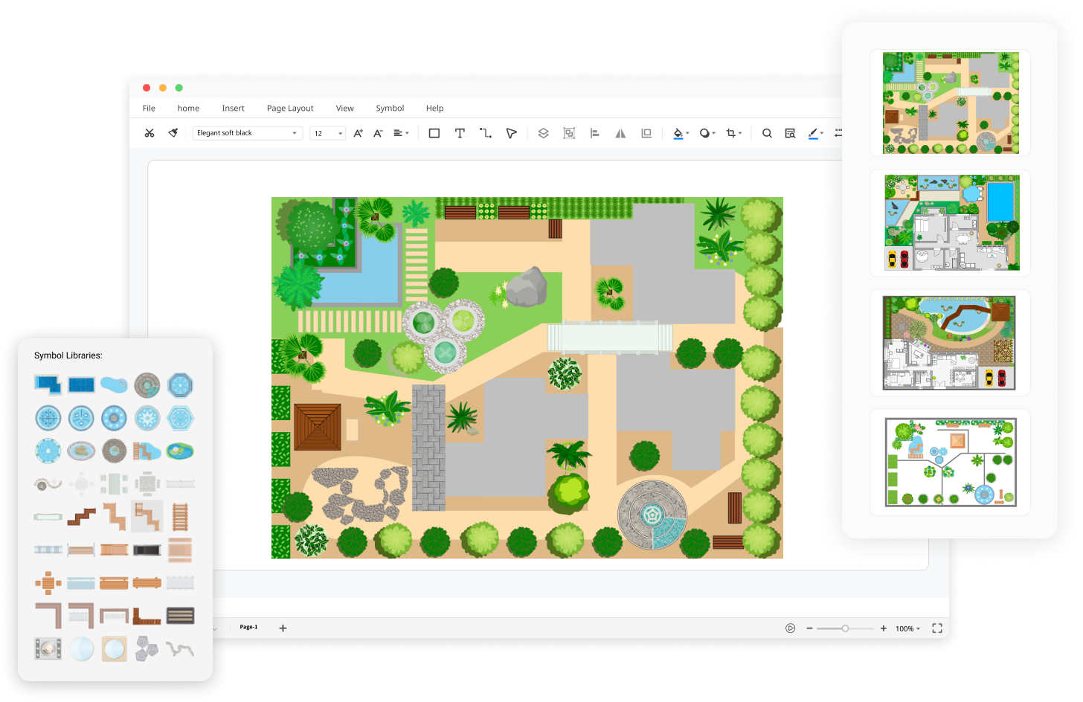Start presentation play button in status bar

790,628
